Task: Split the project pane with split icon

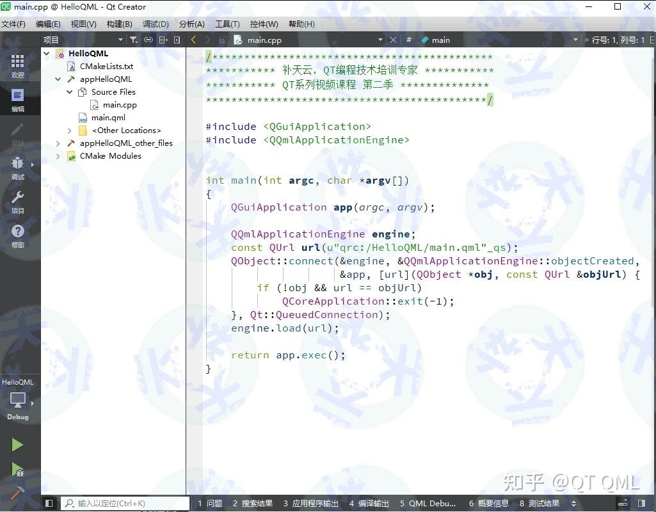Action: pos(163,40)
